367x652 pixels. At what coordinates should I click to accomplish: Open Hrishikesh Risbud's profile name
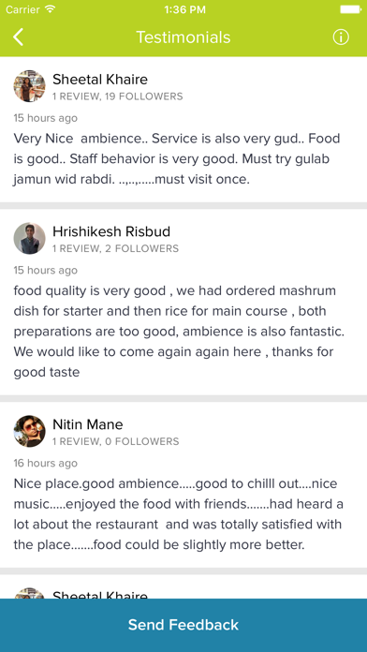[x=111, y=231]
